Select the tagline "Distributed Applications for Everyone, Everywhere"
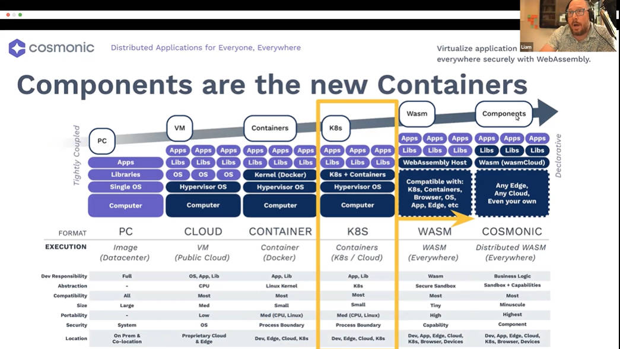The image size is (620, 349). pos(206,48)
